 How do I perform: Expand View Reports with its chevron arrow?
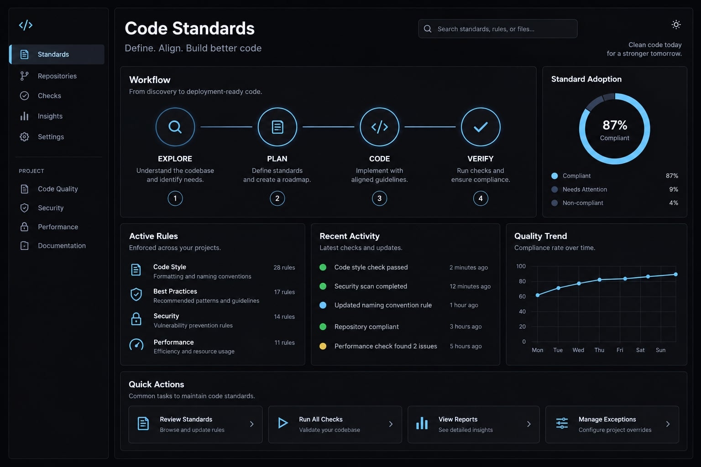(529, 424)
